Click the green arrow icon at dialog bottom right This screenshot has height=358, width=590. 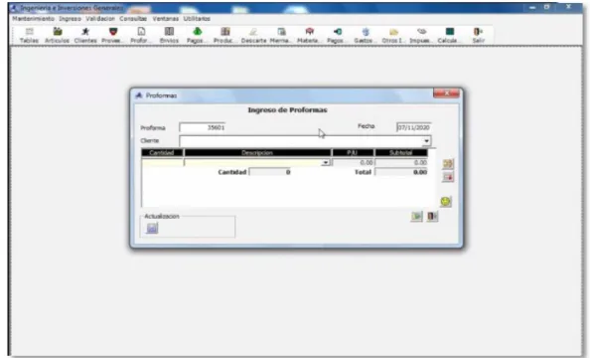click(416, 217)
